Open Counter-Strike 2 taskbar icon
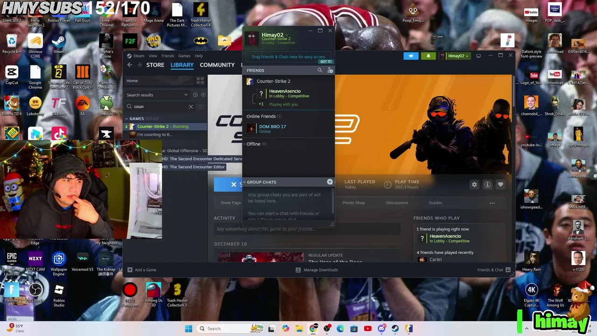 point(409,329)
